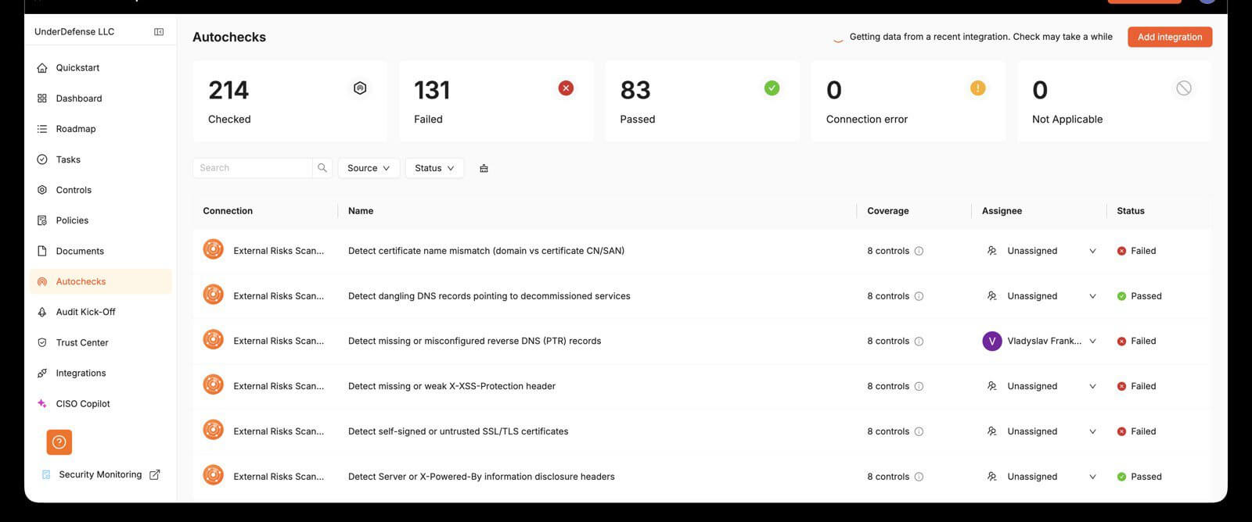Open the Source filter dropdown
The width and height of the screenshot is (1252, 522).
(369, 168)
